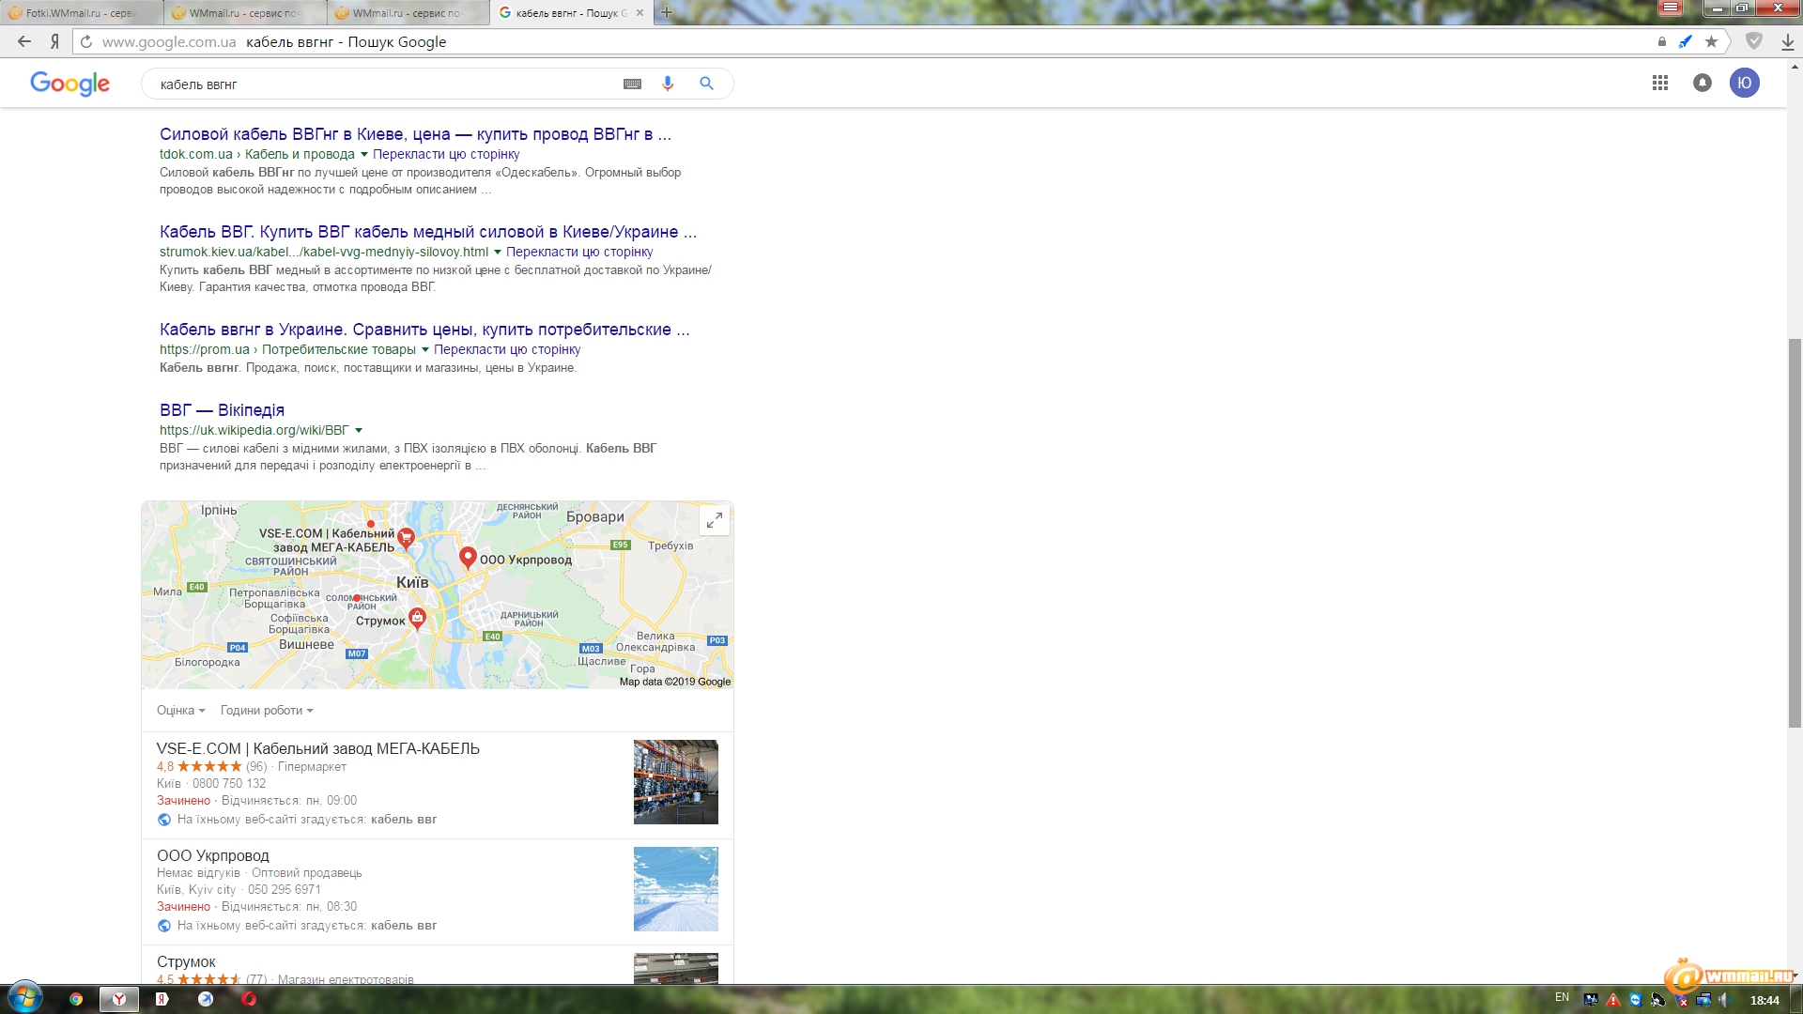Expand the tdok.com.ua result dropdown arrow
Image resolution: width=1803 pixels, height=1014 pixels.
coord(364,155)
